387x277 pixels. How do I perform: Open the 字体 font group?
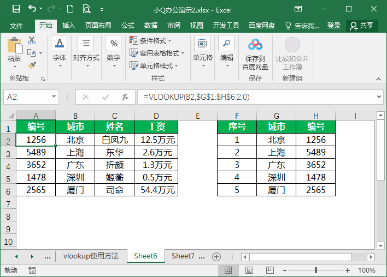coord(60,52)
